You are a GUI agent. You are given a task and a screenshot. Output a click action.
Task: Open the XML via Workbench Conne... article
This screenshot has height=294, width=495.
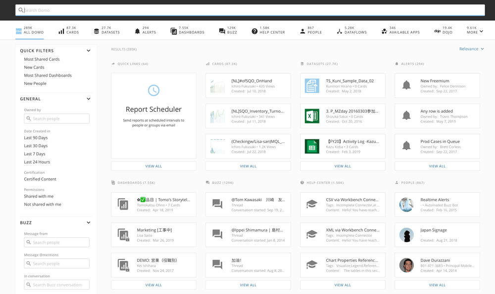(x=343, y=235)
